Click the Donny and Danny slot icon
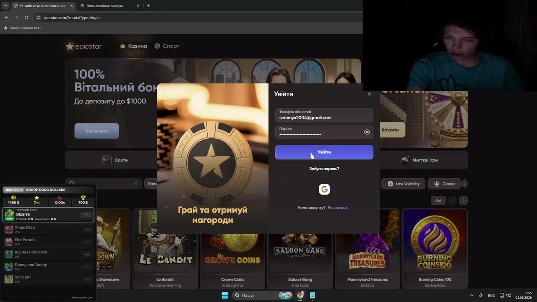The width and height of the screenshot is (537, 302). coord(9,267)
